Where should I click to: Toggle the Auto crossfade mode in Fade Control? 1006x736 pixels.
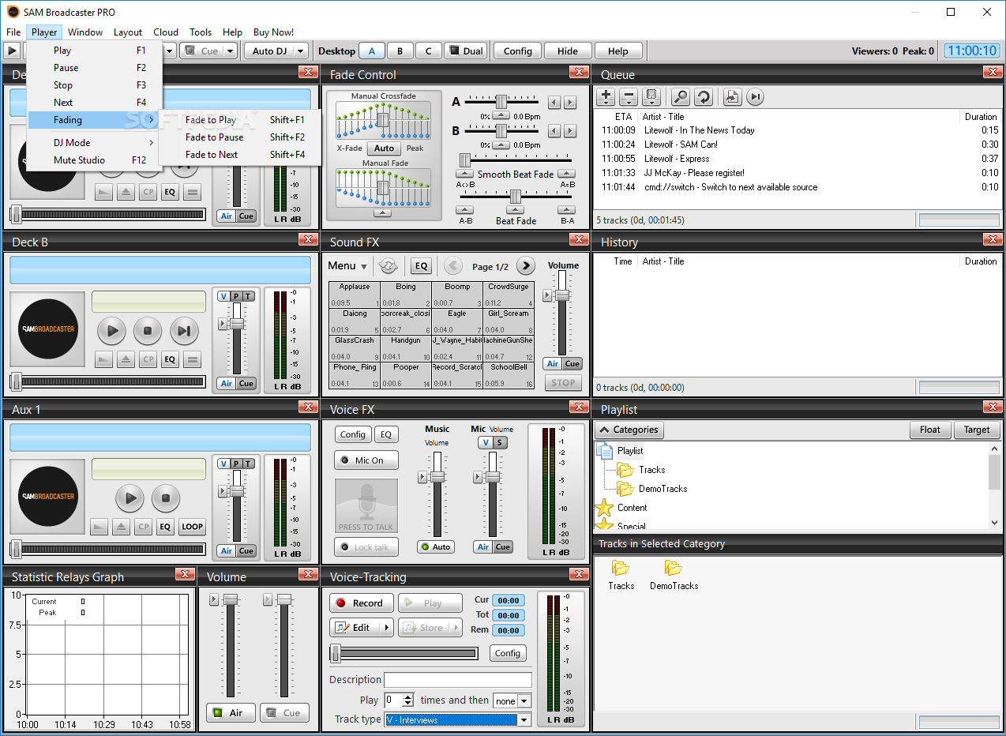pos(384,148)
